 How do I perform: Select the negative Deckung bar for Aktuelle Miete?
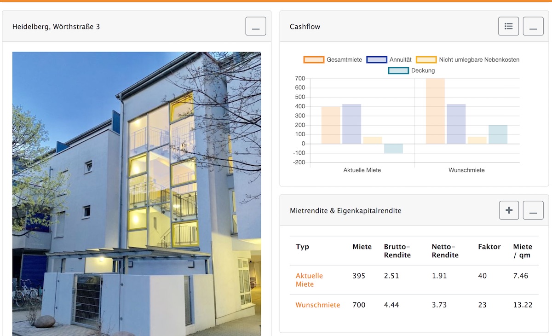[x=393, y=148]
